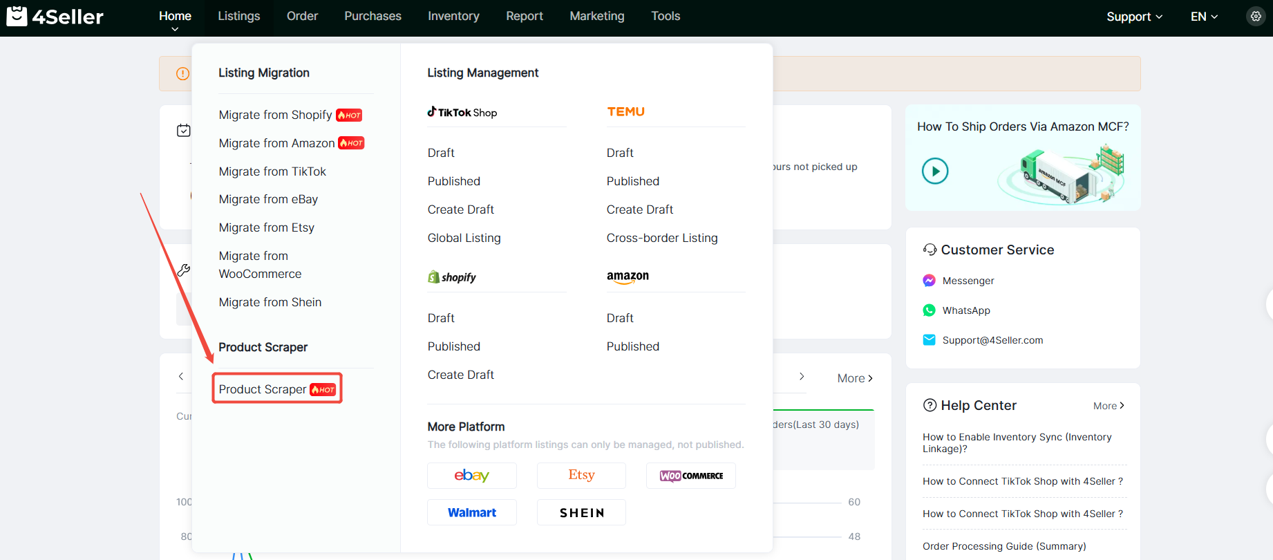Click TikTok Shop Create Draft
1273x560 pixels.
(461, 209)
